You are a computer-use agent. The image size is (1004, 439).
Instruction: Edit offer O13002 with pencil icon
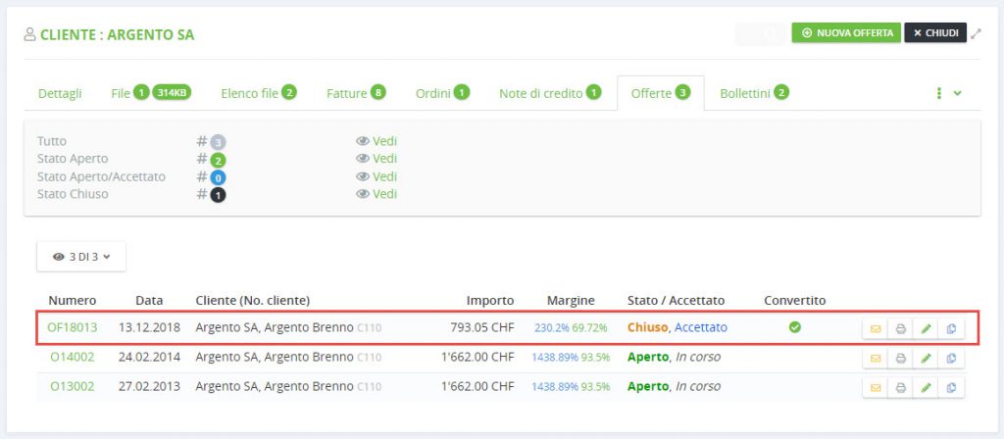926,388
